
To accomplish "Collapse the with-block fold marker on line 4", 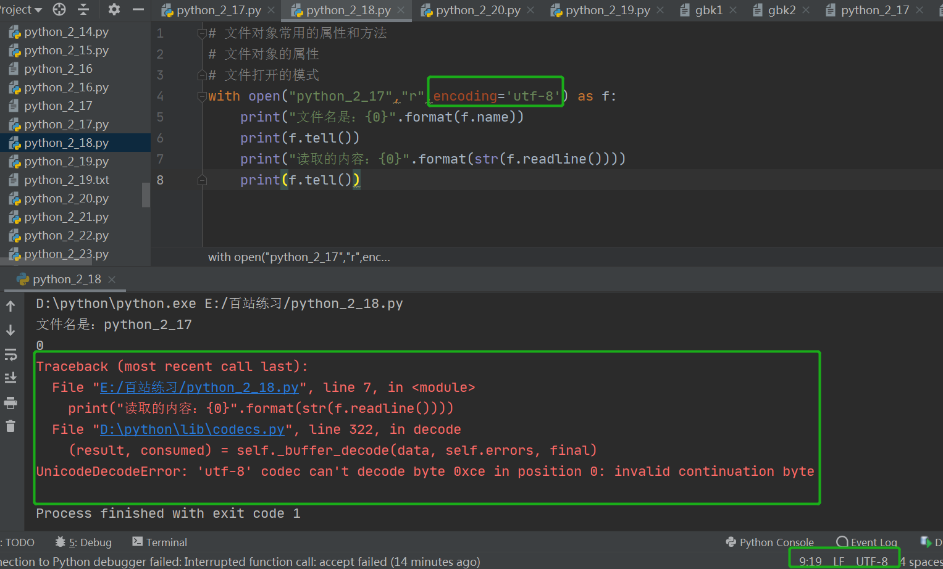I will tap(202, 96).
